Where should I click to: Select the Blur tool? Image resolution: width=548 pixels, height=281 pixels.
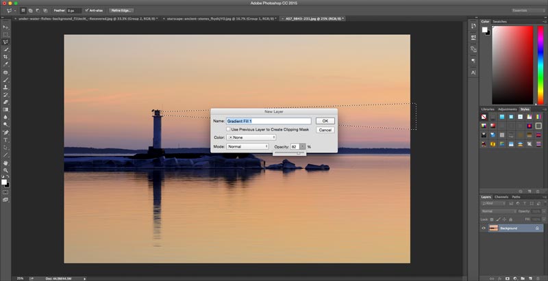click(5, 117)
